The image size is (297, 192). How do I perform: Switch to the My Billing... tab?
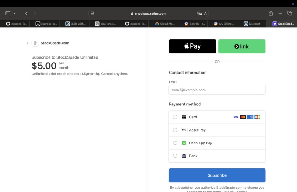[223, 24]
